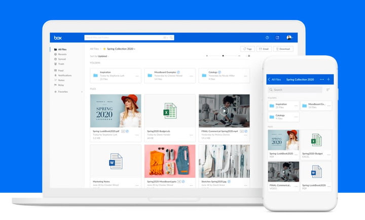Open the Inspiration folder icon on the laptop
Viewport: 365px width, 220px height.
(95, 76)
